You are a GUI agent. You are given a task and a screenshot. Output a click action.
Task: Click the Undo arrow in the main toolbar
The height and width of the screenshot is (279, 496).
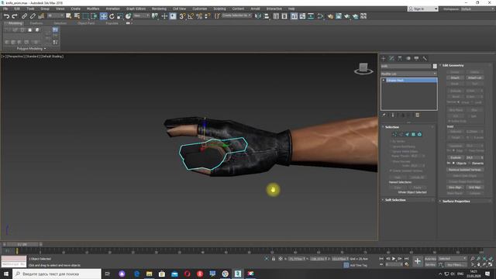6,16
